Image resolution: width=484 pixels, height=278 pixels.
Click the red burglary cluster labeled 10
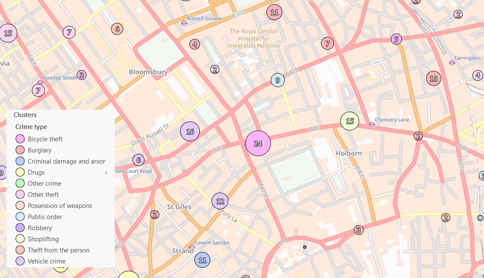tap(434, 79)
